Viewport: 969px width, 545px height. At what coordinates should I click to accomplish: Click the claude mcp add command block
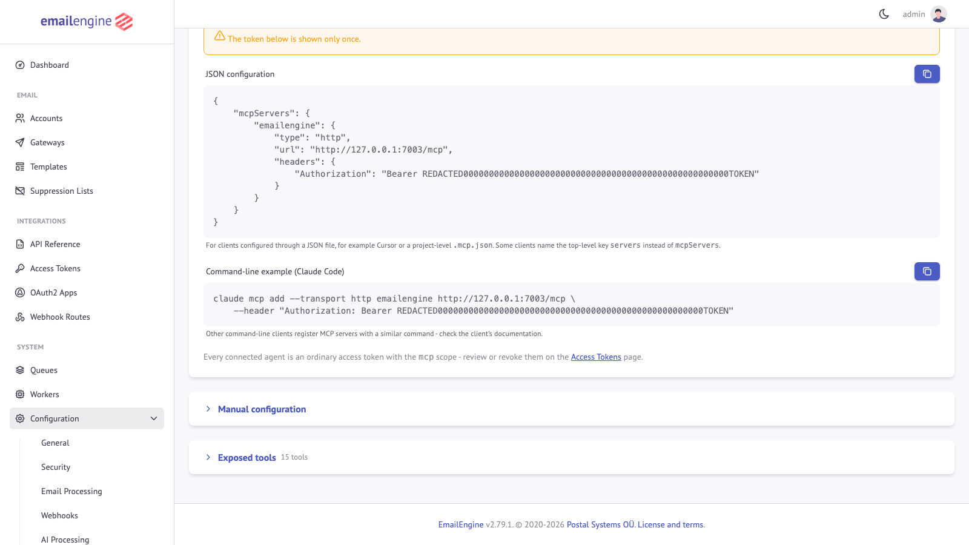(x=572, y=305)
